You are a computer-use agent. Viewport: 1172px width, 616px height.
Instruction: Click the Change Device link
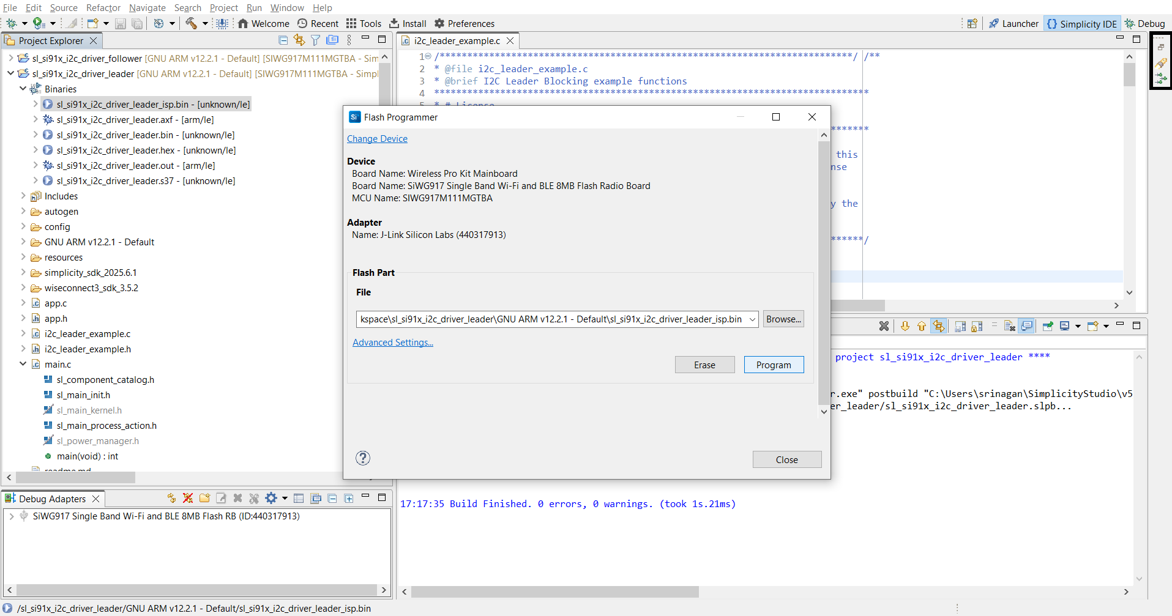point(377,139)
